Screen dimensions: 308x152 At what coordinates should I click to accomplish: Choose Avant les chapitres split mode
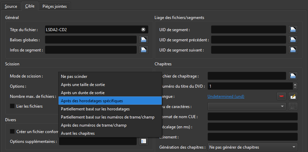[78, 133]
